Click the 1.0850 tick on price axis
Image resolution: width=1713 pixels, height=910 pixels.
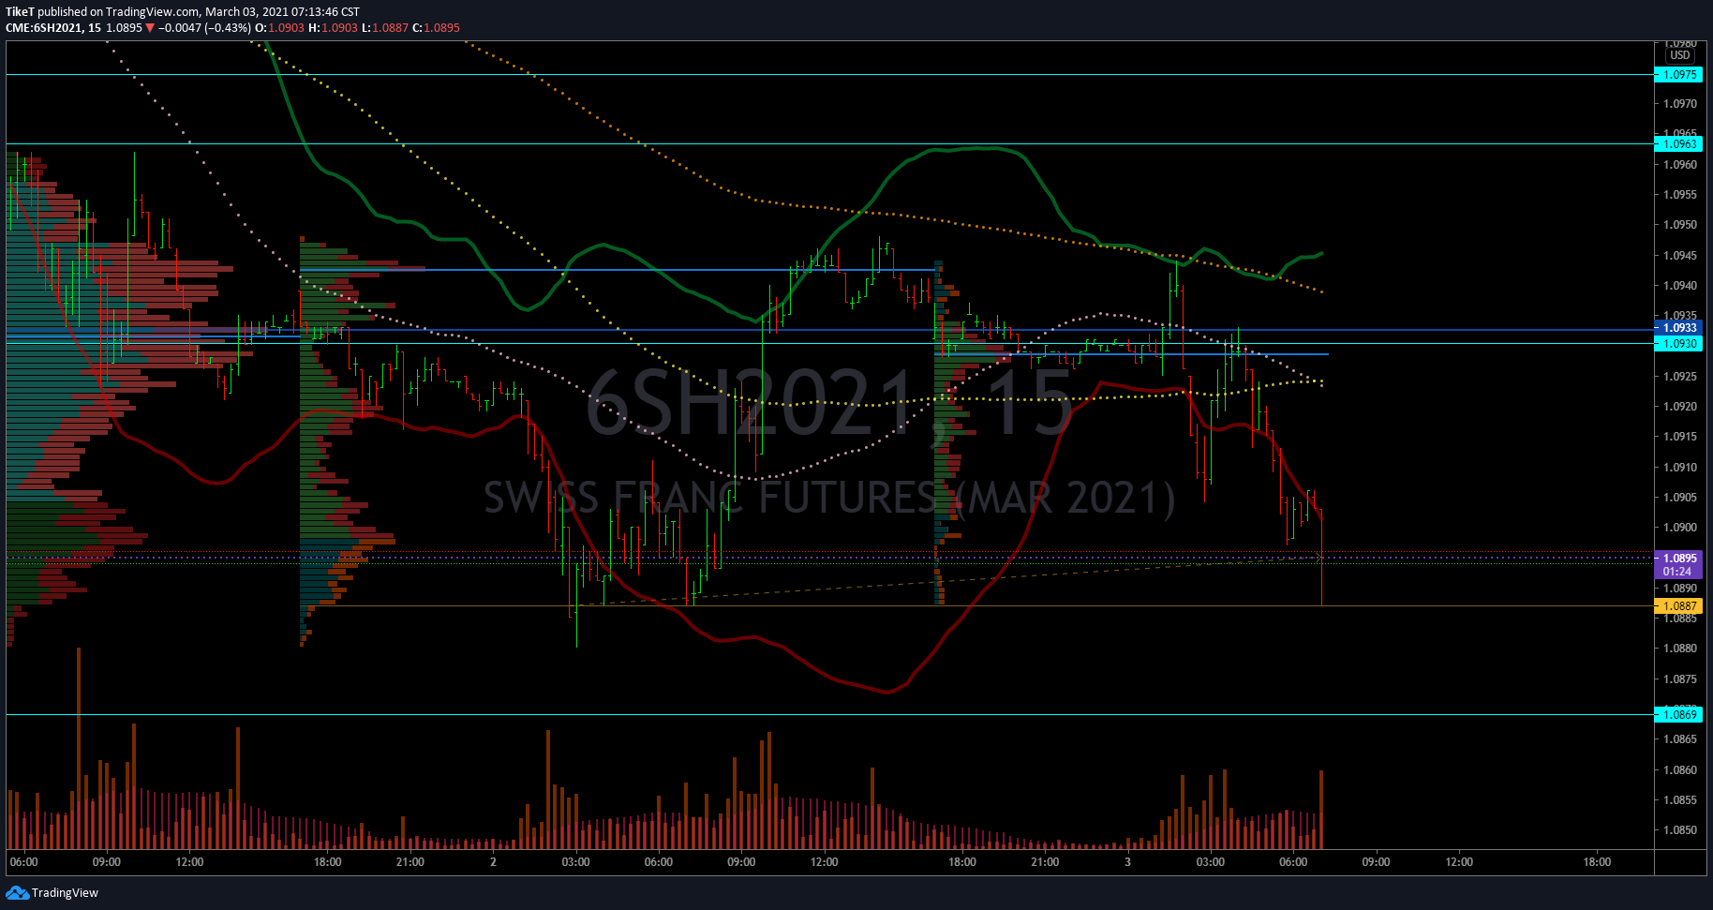coord(1679,830)
